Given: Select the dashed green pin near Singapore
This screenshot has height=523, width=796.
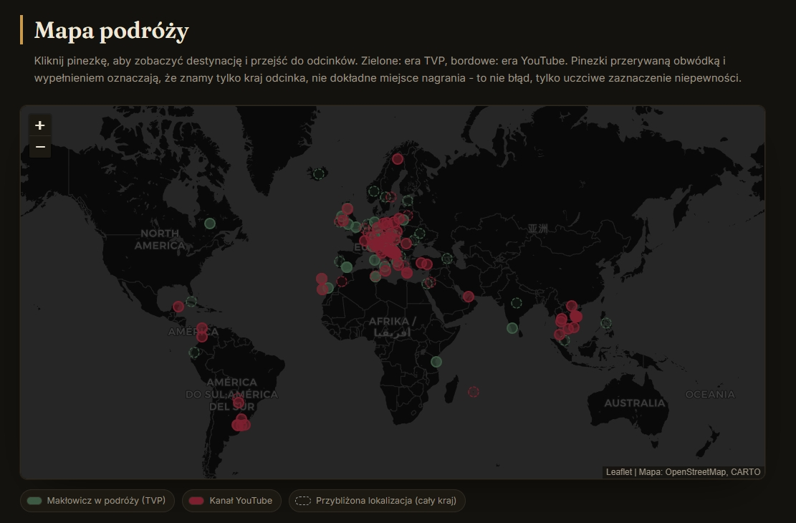Looking at the screenshot, I should [564, 340].
